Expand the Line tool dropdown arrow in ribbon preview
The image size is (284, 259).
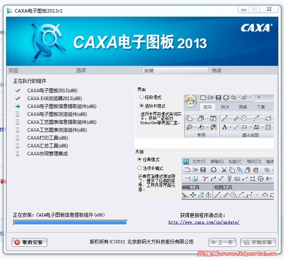pos(230,119)
